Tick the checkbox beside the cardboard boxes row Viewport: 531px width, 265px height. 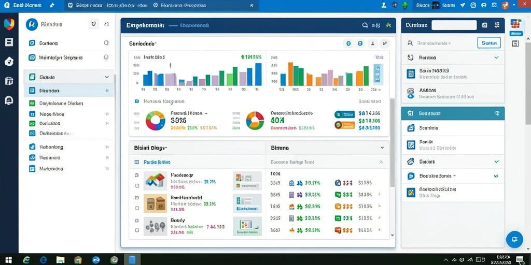137,208
